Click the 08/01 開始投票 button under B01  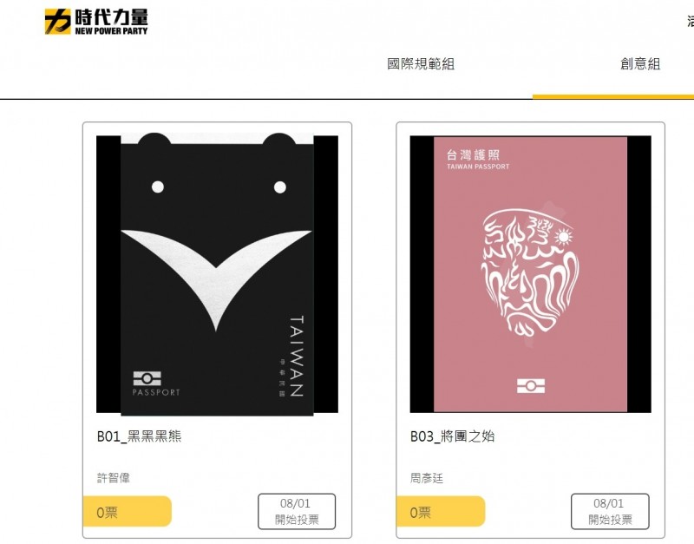point(297,511)
